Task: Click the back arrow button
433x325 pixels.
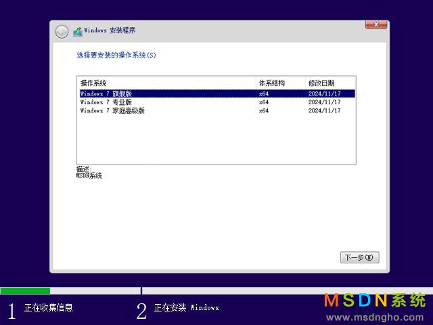Action: point(62,32)
